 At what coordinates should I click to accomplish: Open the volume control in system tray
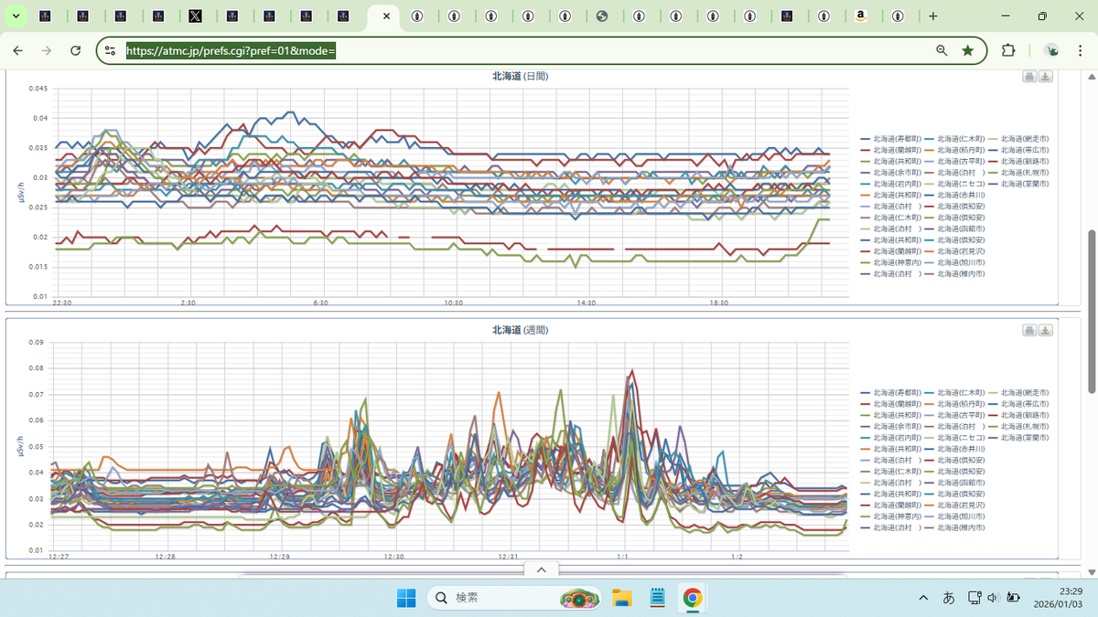pyautogui.click(x=992, y=598)
